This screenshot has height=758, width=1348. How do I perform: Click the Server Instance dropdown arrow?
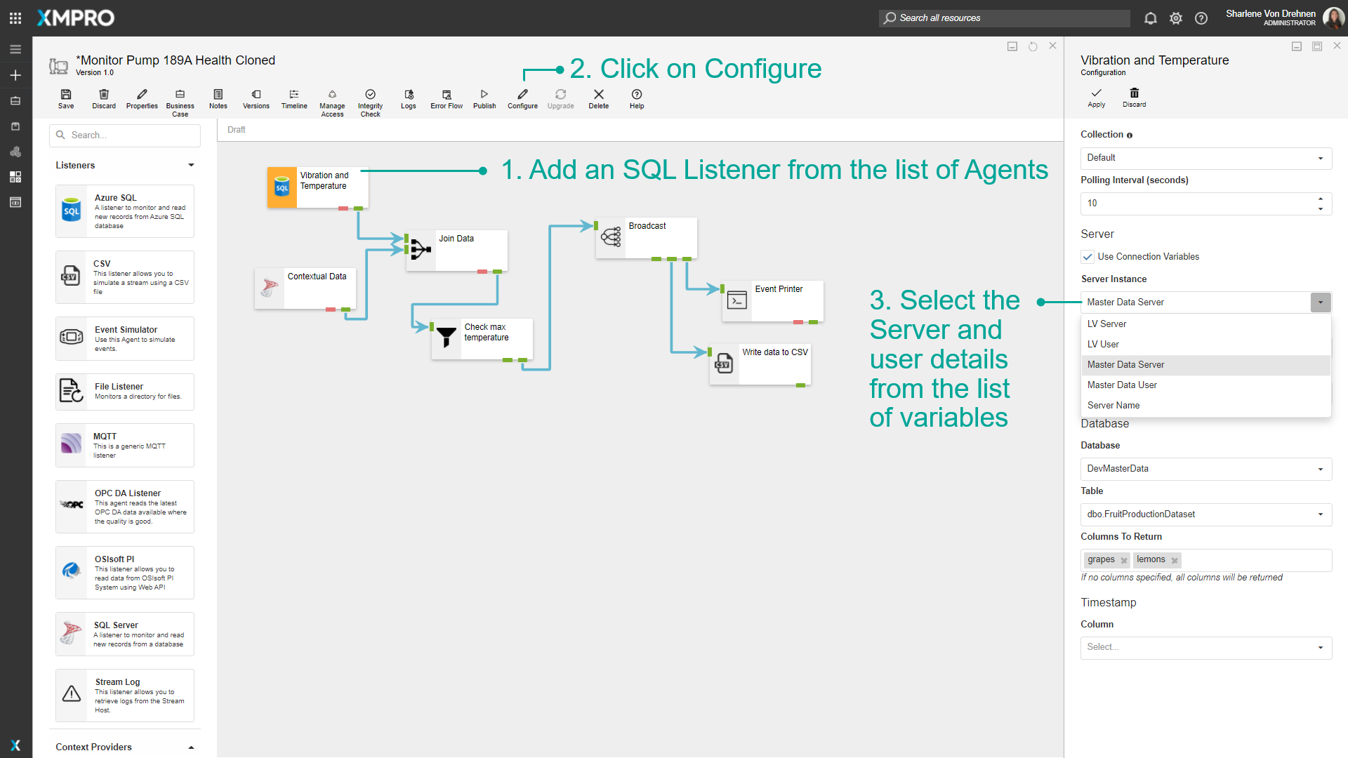(1320, 302)
